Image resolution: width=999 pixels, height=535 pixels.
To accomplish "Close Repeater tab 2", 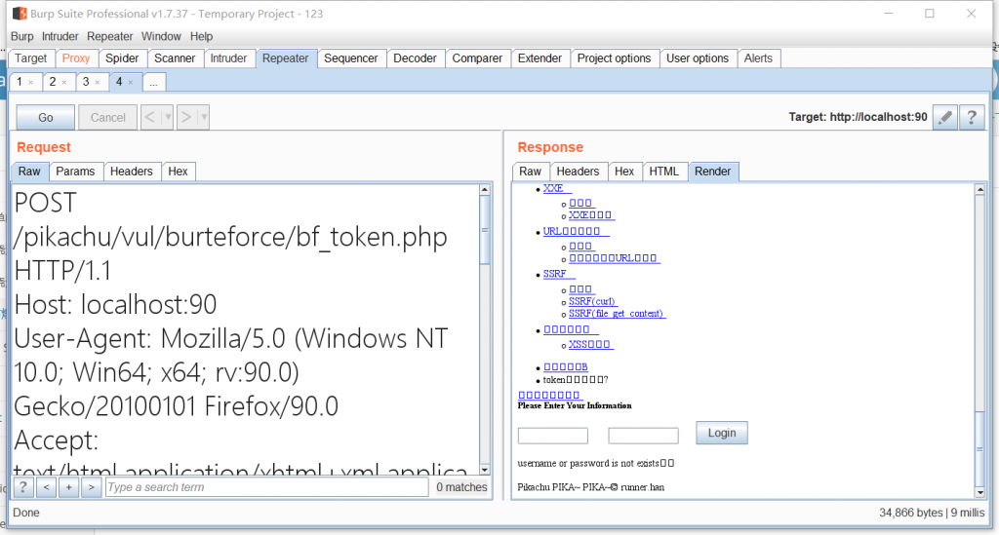I will pyautogui.click(x=64, y=83).
